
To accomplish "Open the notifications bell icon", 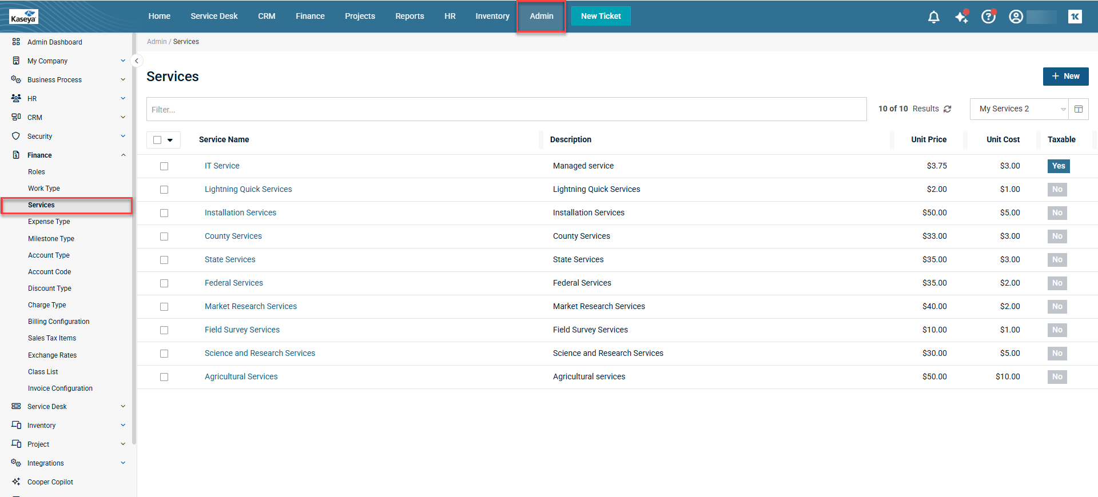I will tap(933, 17).
